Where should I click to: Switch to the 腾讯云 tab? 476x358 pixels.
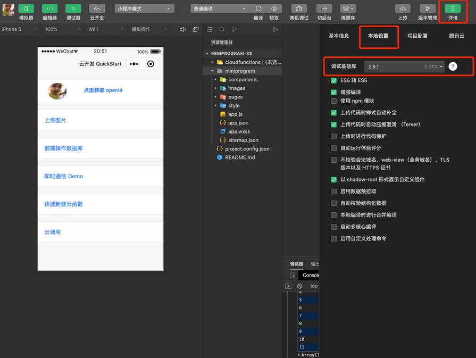pyautogui.click(x=456, y=36)
